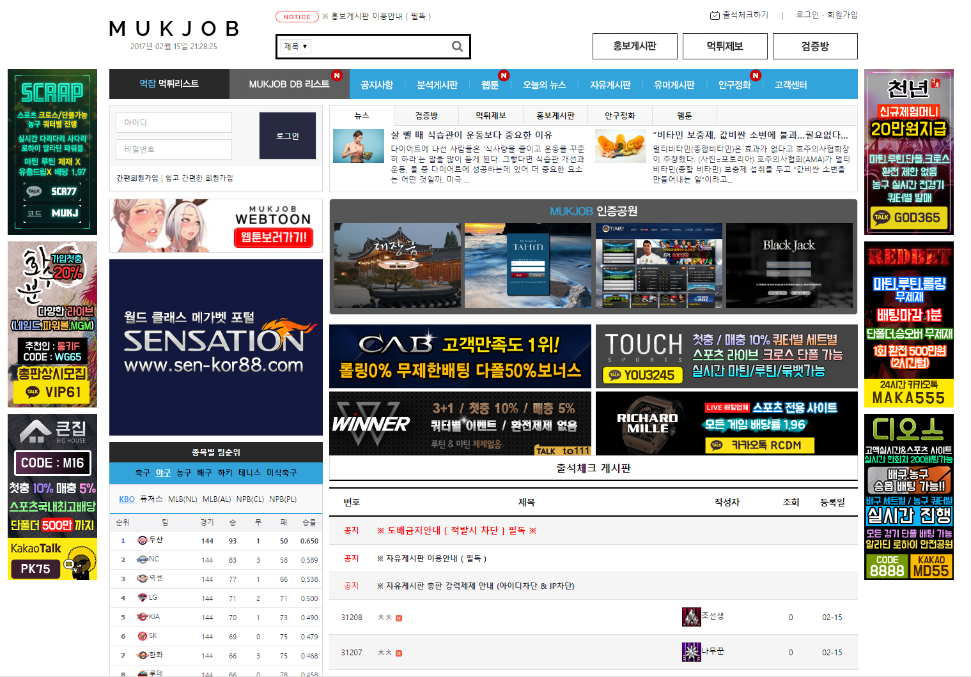This screenshot has width=971, height=677.
Task: Select the KBO league link
Action: [x=127, y=499]
